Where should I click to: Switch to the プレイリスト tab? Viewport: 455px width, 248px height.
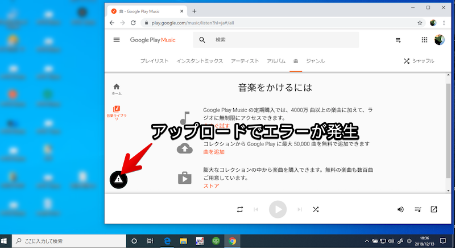coord(155,61)
